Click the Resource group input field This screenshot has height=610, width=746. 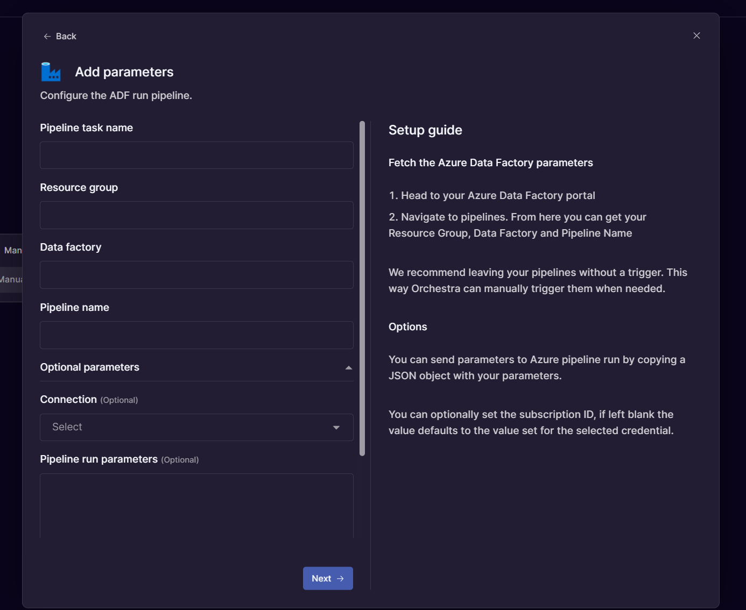(x=196, y=215)
